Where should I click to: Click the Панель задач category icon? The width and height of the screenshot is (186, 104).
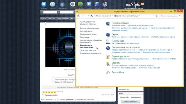coord(108,42)
